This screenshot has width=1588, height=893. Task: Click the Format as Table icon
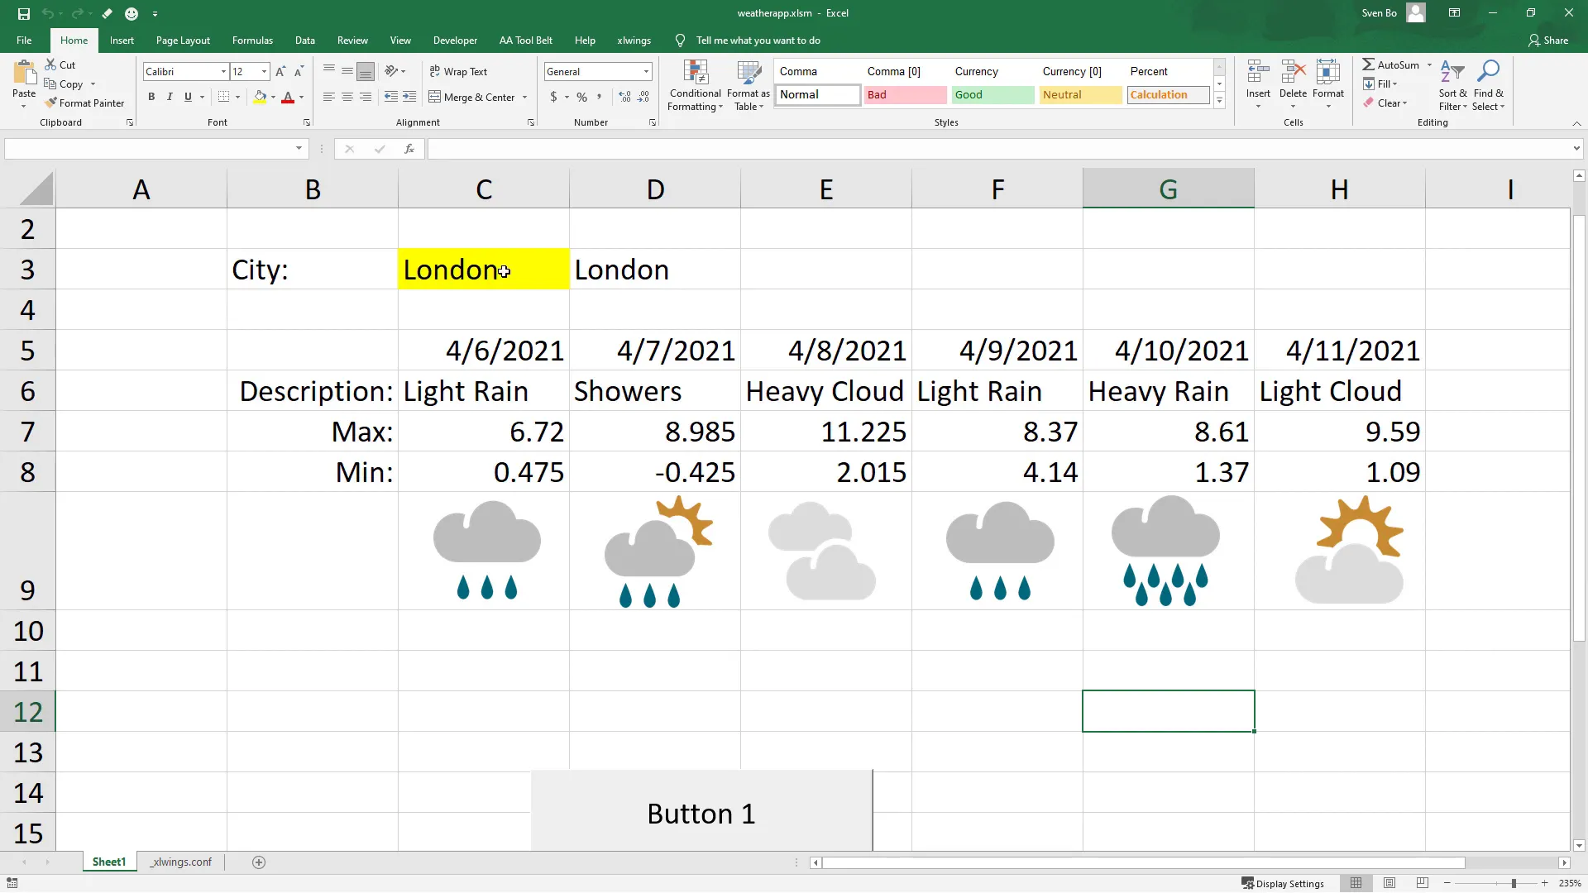[x=748, y=74]
